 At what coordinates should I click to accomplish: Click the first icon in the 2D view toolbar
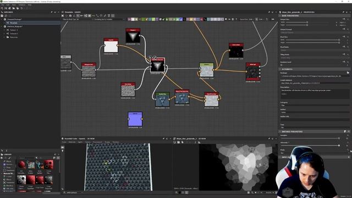click(175, 142)
